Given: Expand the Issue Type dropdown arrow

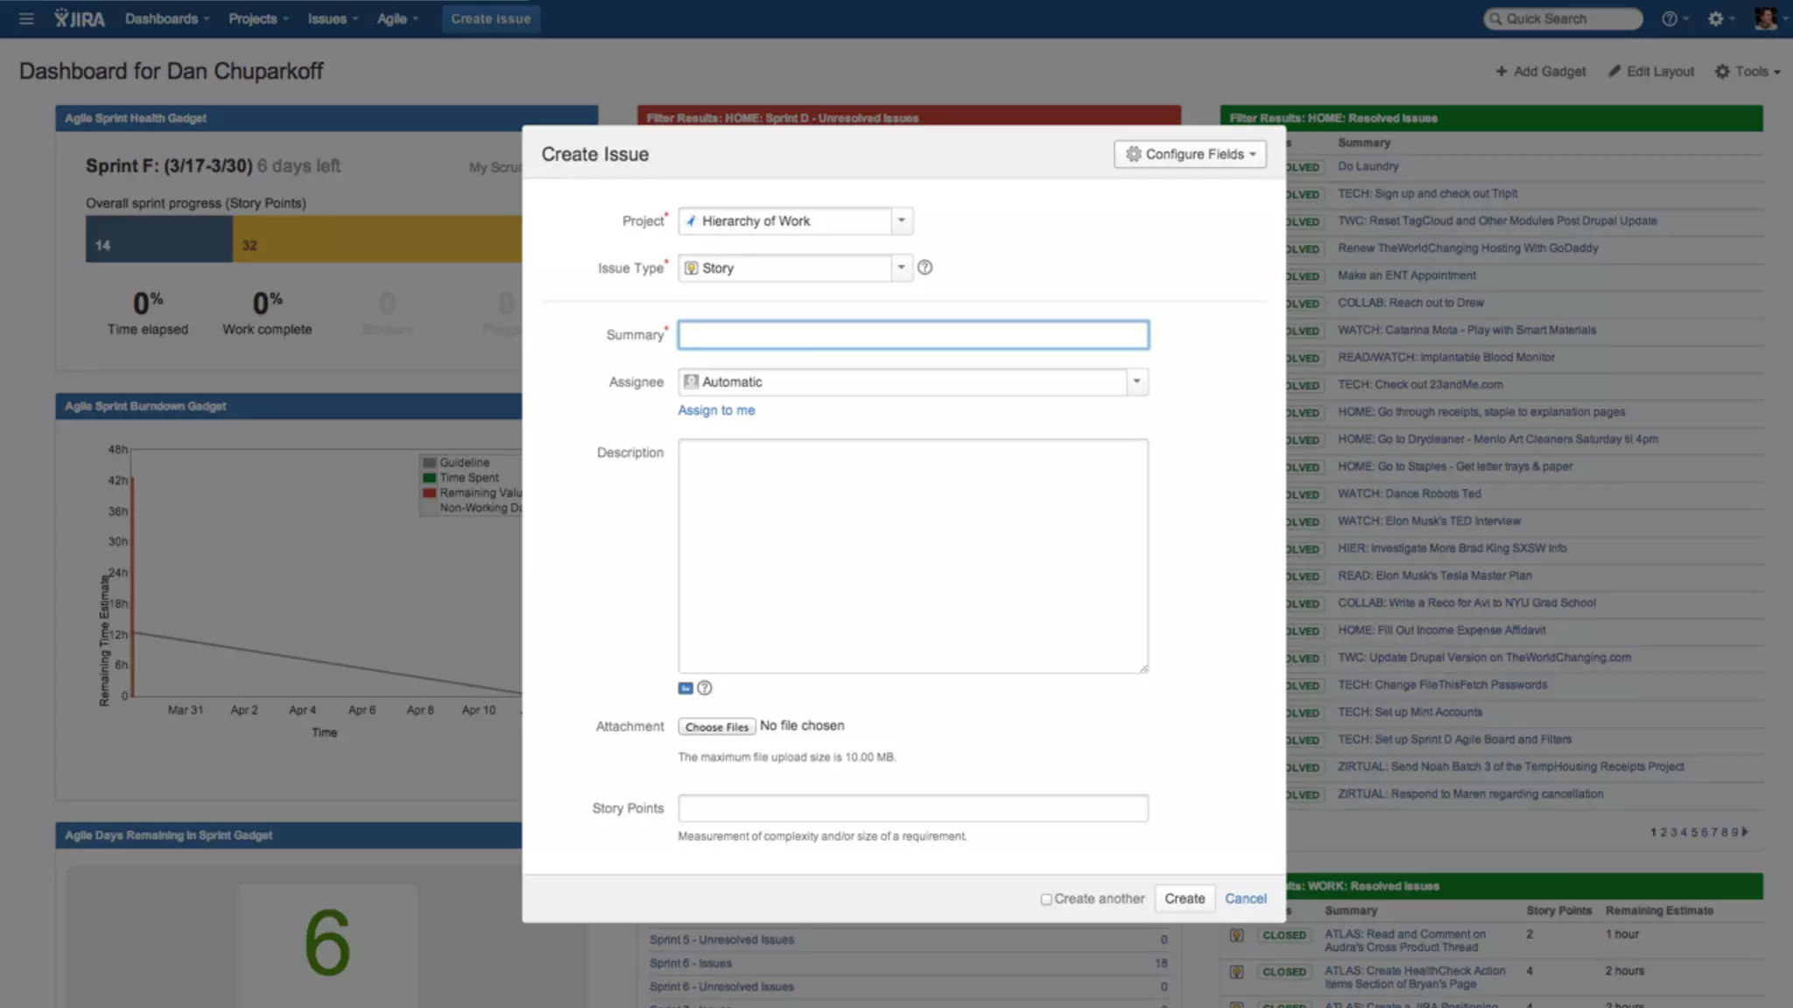Looking at the screenshot, I should coord(901,268).
